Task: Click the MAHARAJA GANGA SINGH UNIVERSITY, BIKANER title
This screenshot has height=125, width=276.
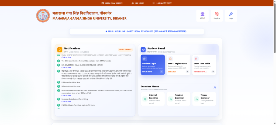Action: [89, 19]
